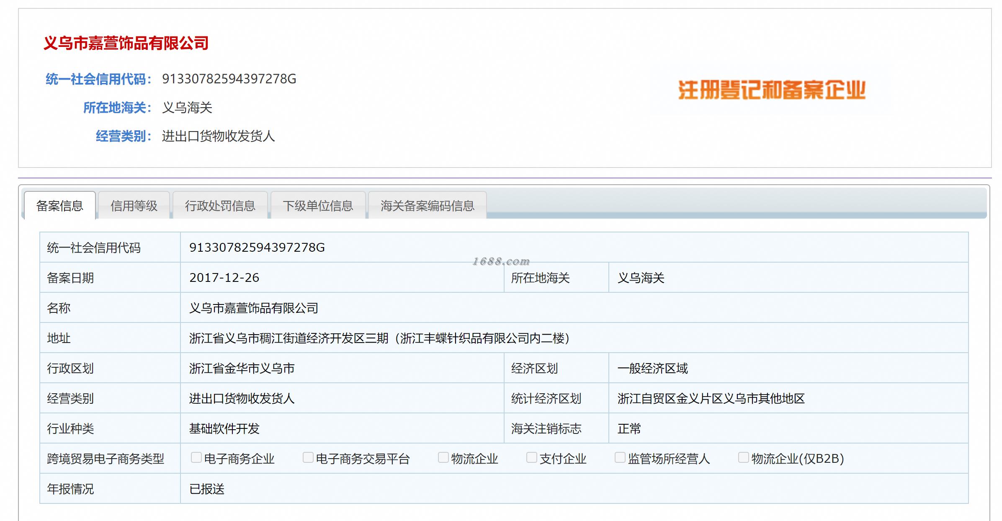Click the 备案日期 value 2017-12-26

(x=224, y=278)
